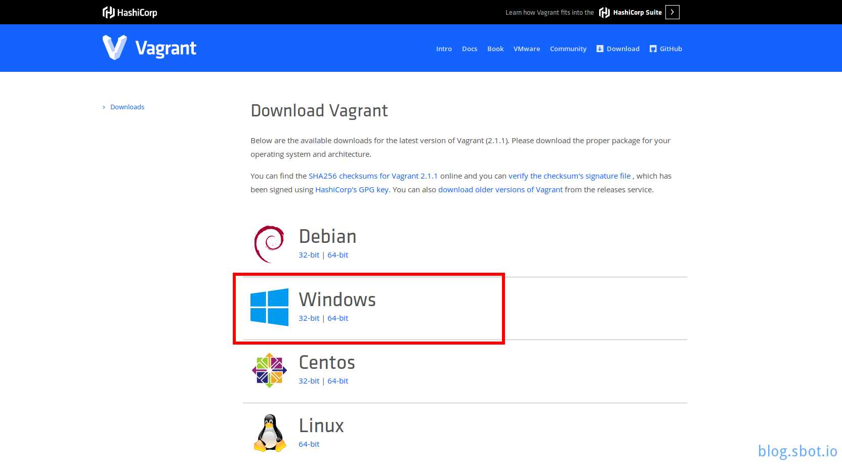The image size is (842, 465).
Task: Click the HashiCorp logo in the top bar
Action: [130, 12]
